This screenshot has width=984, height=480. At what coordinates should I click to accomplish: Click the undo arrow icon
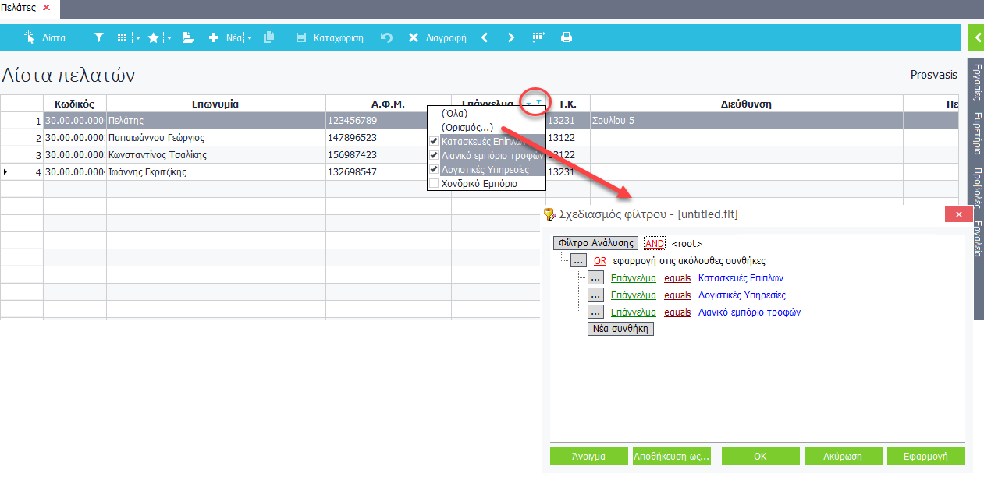click(x=386, y=37)
